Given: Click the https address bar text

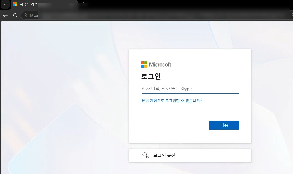Looking at the screenshot, I should [34, 15].
